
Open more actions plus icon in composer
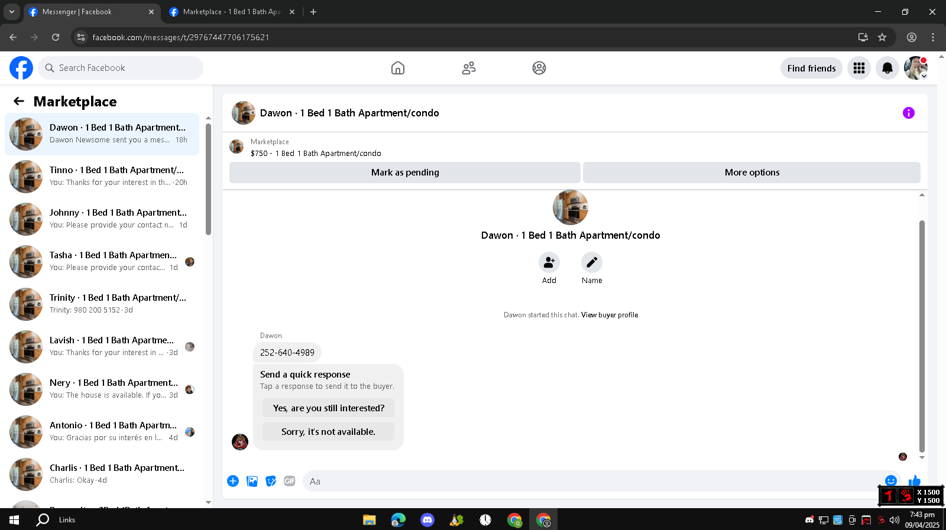(233, 481)
